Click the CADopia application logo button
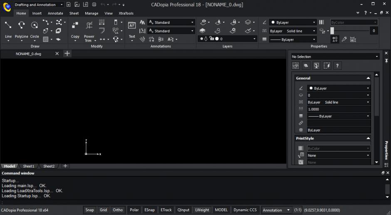The width and height of the screenshot is (391, 215). [x=7, y=7]
